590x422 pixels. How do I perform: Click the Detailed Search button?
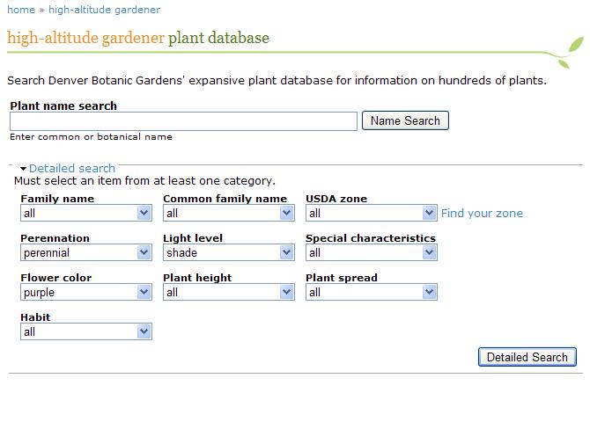click(x=527, y=357)
